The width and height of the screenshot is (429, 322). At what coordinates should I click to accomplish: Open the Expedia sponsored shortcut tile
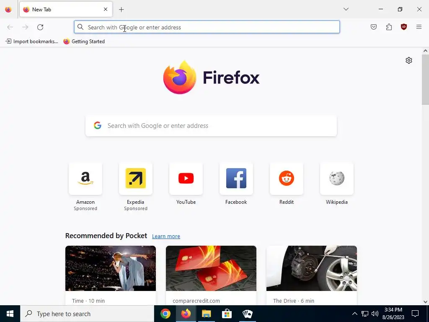(135, 179)
